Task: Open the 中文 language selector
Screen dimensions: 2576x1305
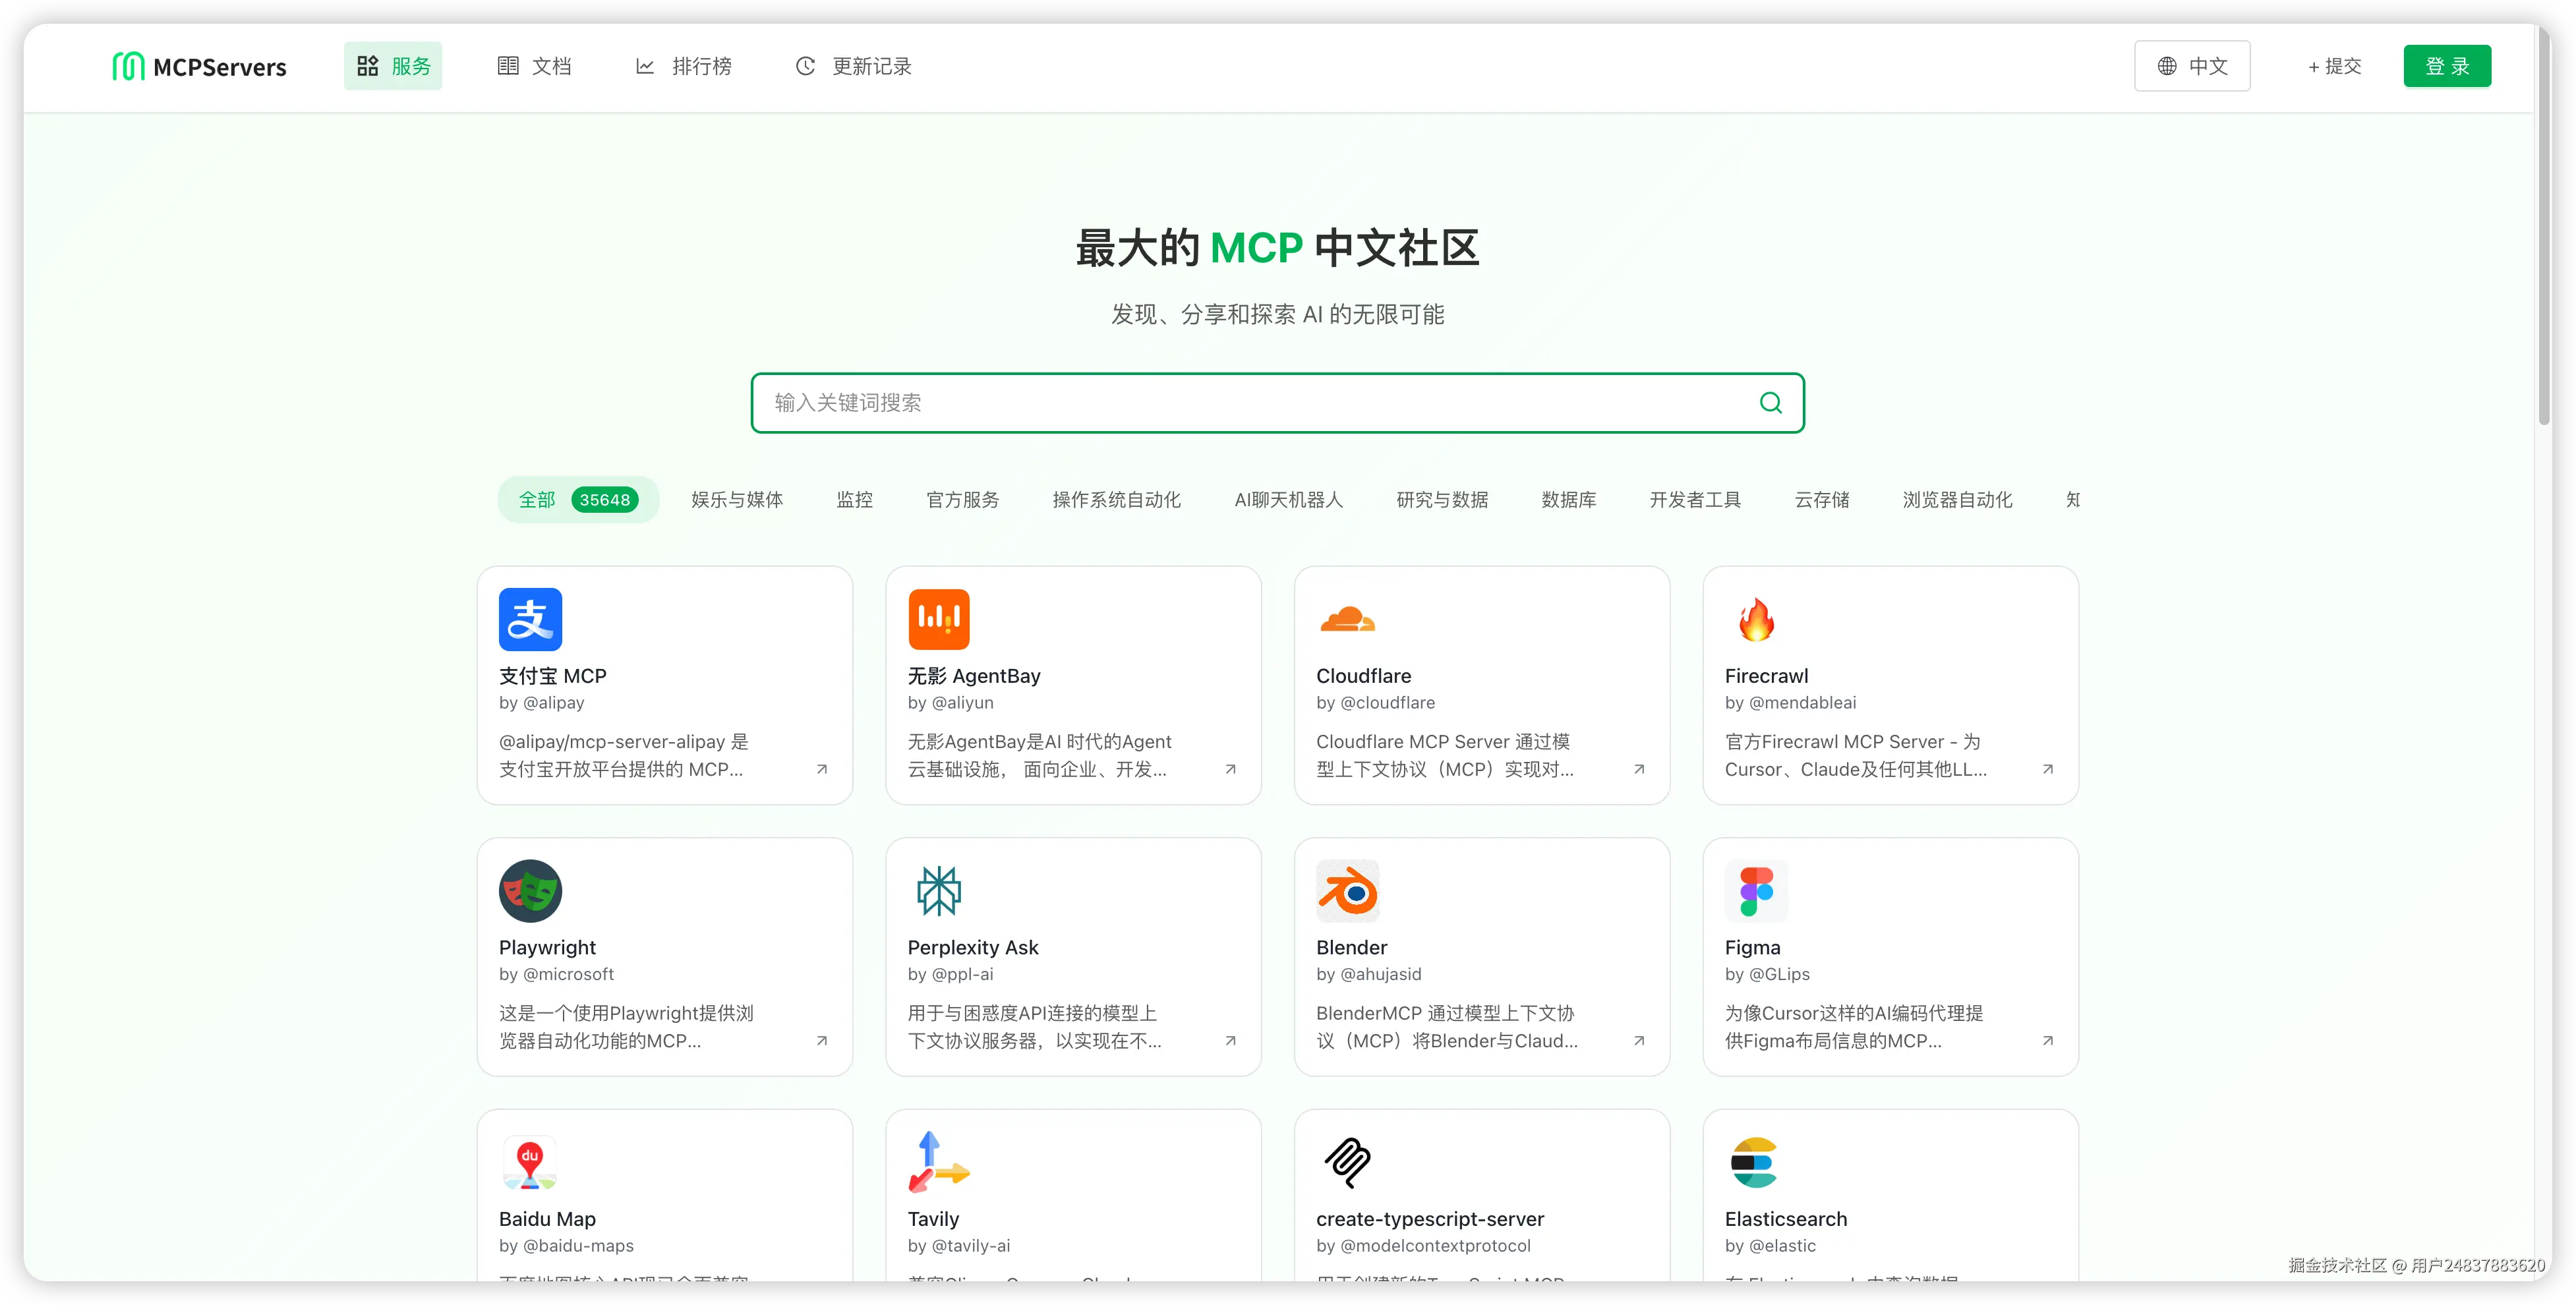Action: (2191, 66)
